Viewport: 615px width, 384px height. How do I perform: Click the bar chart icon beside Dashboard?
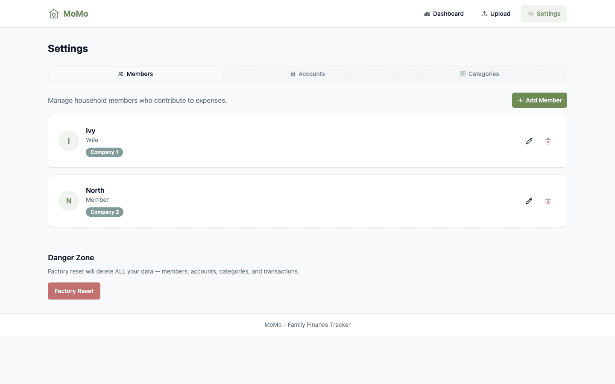click(x=427, y=14)
